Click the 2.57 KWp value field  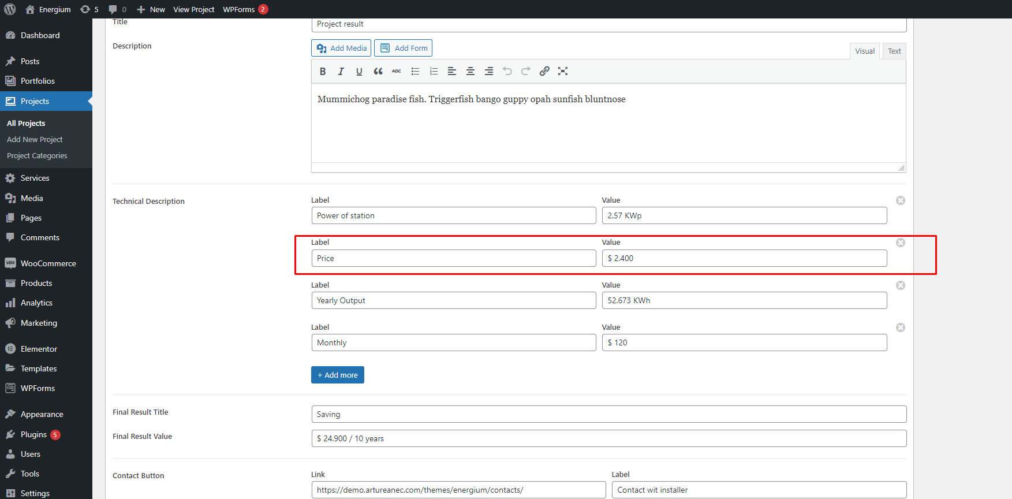[x=744, y=215]
